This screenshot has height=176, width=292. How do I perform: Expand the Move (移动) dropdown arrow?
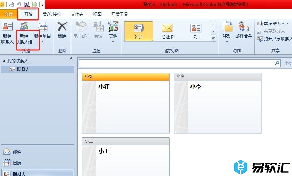pyautogui.click(x=227, y=42)
